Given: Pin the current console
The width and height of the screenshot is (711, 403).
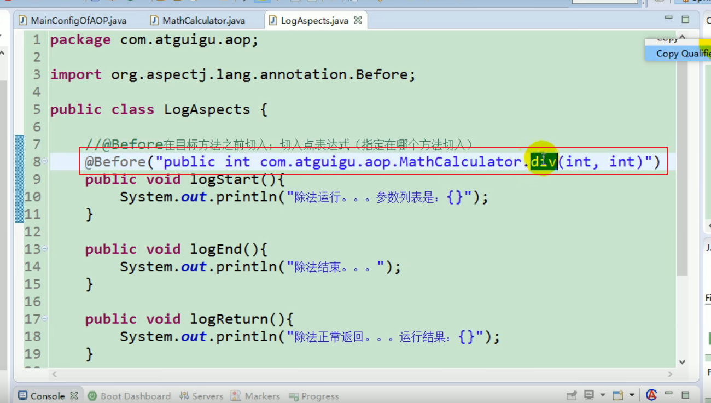Looking at the screenshot, I should point(572,395).
